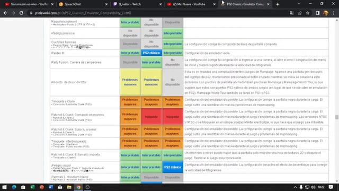339x191 pixels.
Task: Close the SpeechChat tab
Action: pyautogui.click(x=106, y=4)
